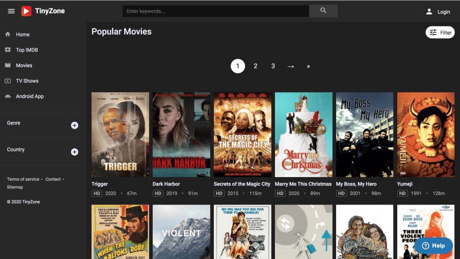Expand the Country section
Image resolution: width=460 pixels, height=259 pixels.
[74, 152]
